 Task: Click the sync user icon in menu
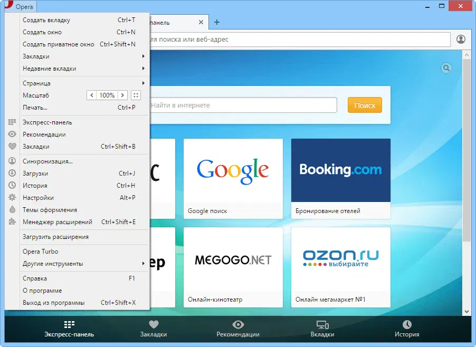coord(12,161)
